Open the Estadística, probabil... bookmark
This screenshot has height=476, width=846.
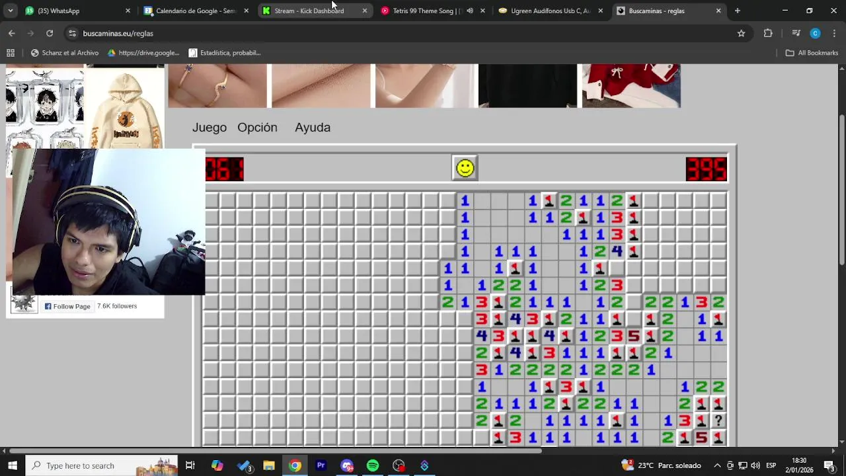tap(225, 53)
